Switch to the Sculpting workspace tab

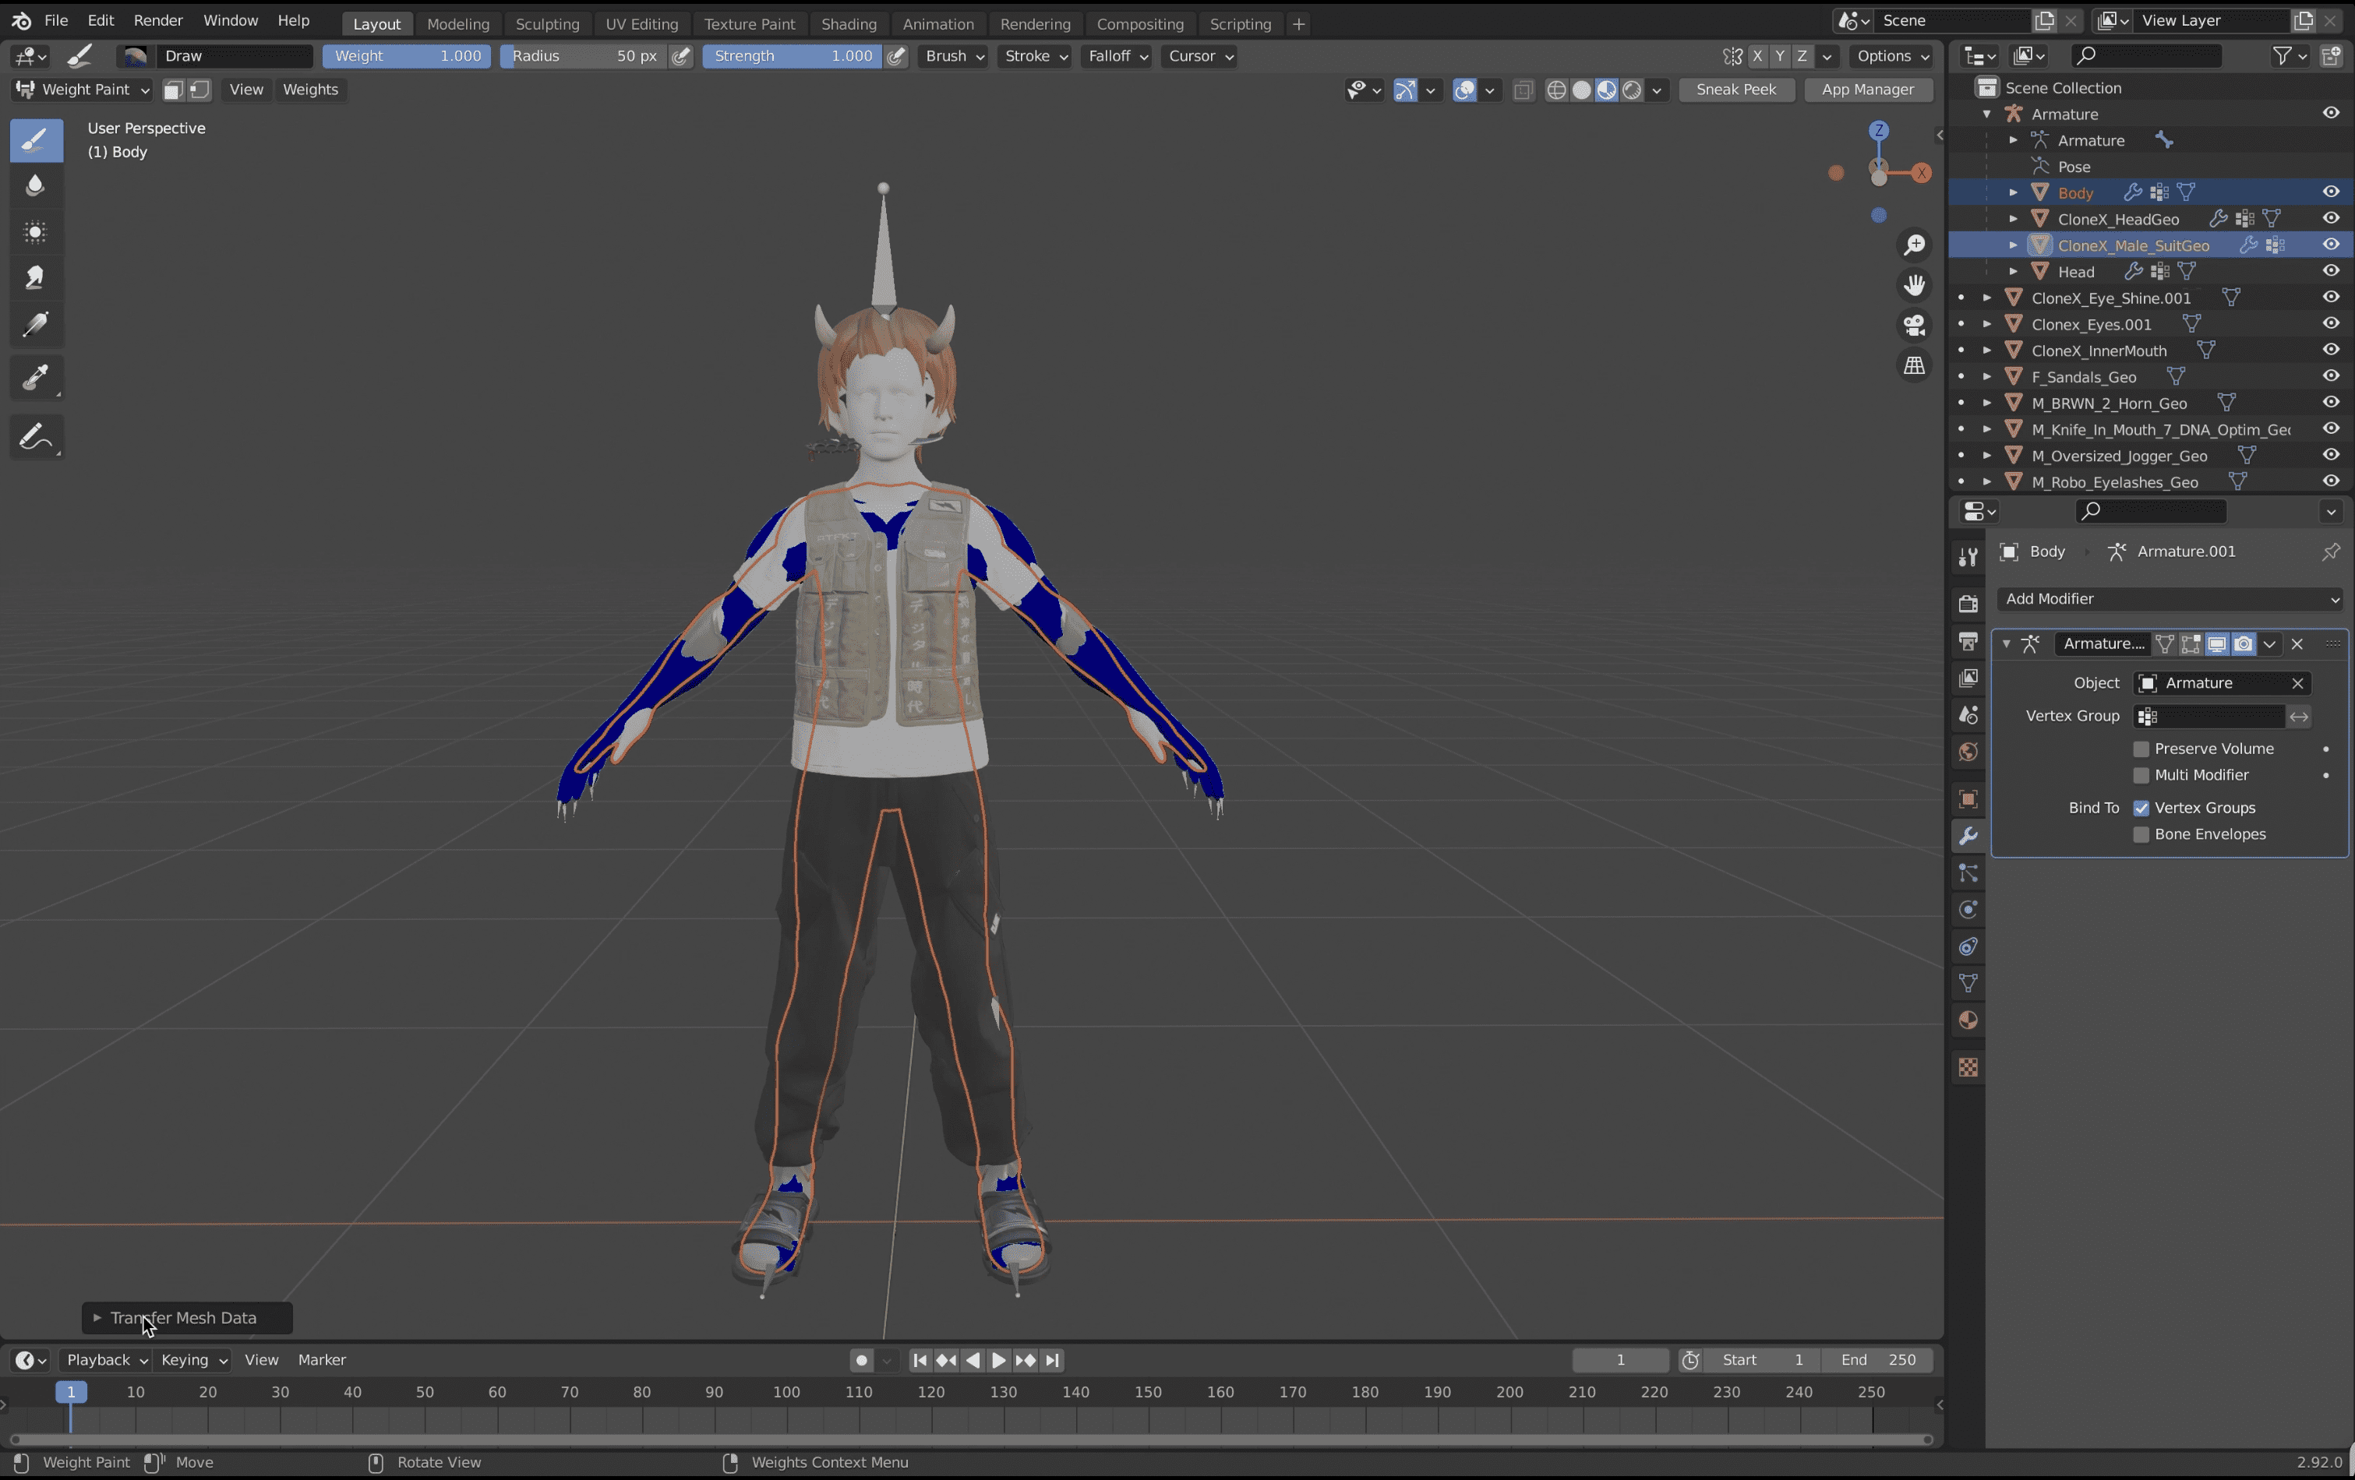tap(547, 23)
